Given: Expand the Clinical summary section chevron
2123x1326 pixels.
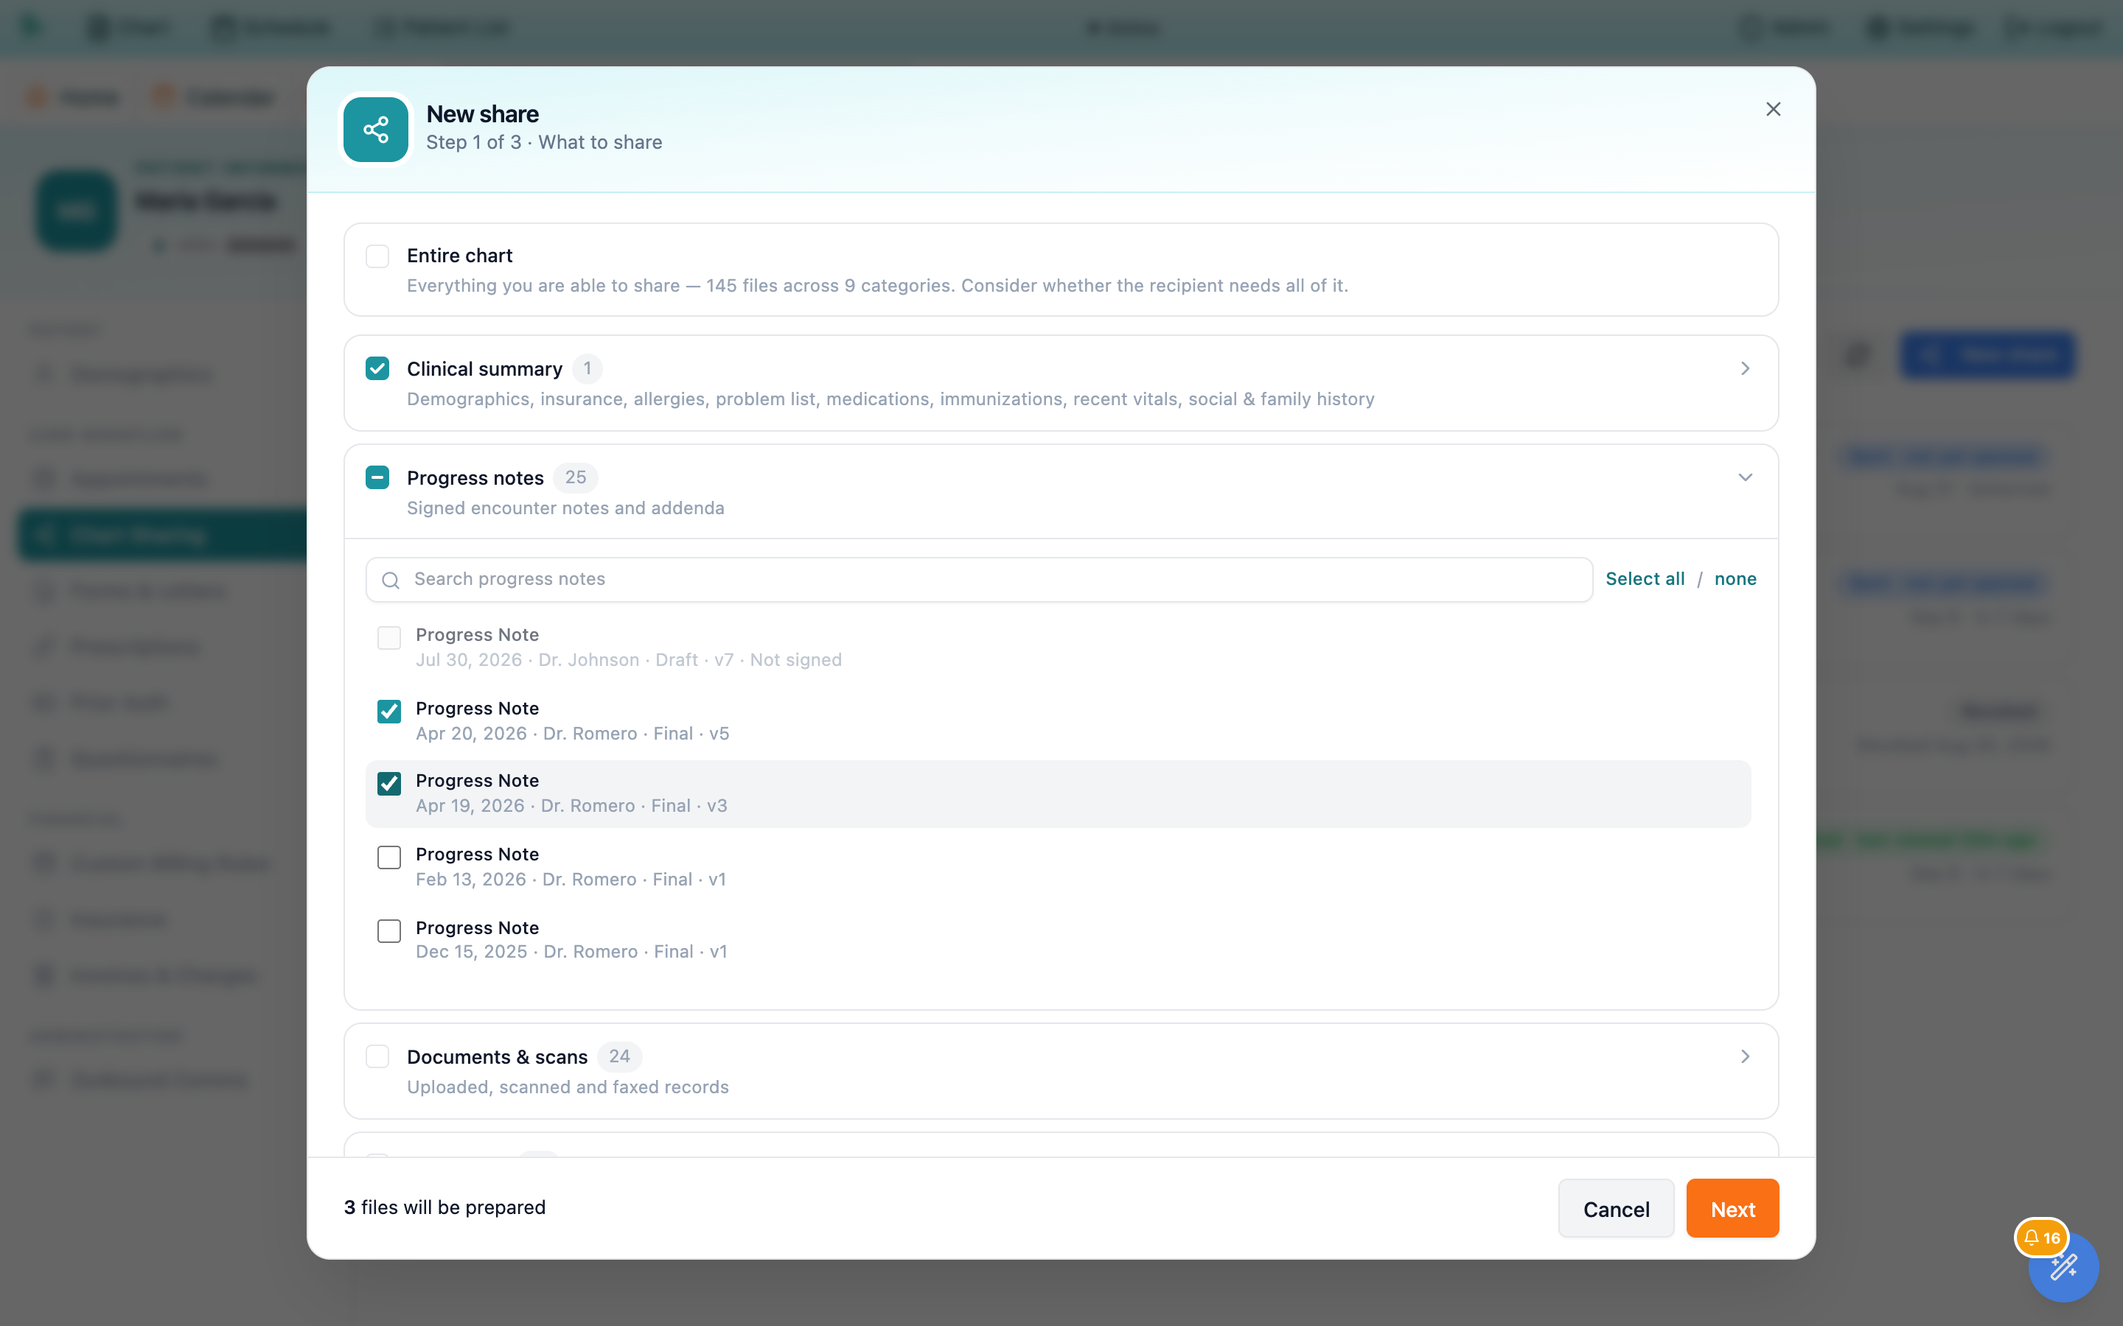Looking at the screenshot, I should [1745, 368].
